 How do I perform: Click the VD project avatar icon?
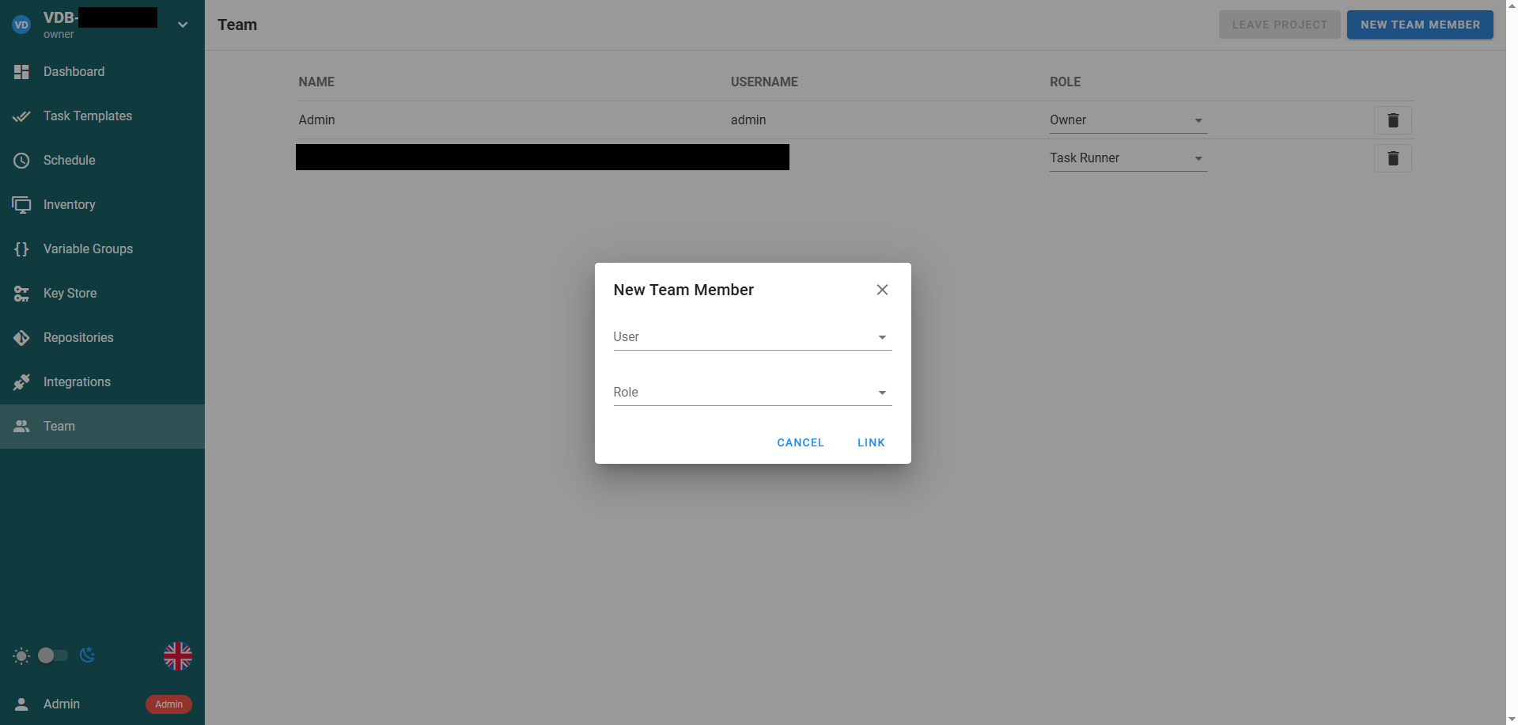21,25
